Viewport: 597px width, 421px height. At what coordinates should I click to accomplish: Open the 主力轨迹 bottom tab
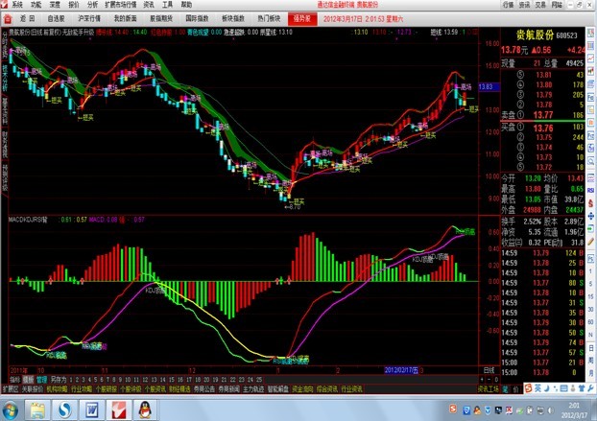[x=253, y=389]
